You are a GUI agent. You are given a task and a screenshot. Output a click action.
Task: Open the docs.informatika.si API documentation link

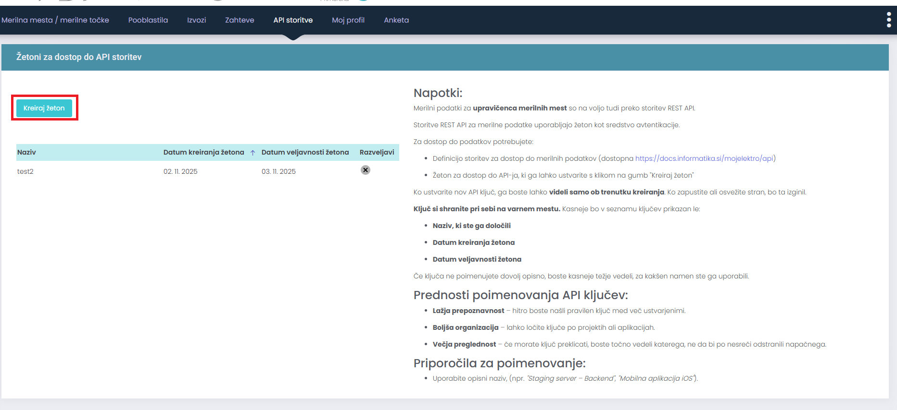704,158
